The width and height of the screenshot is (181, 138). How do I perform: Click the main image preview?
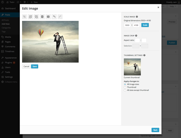pos(50,42)
